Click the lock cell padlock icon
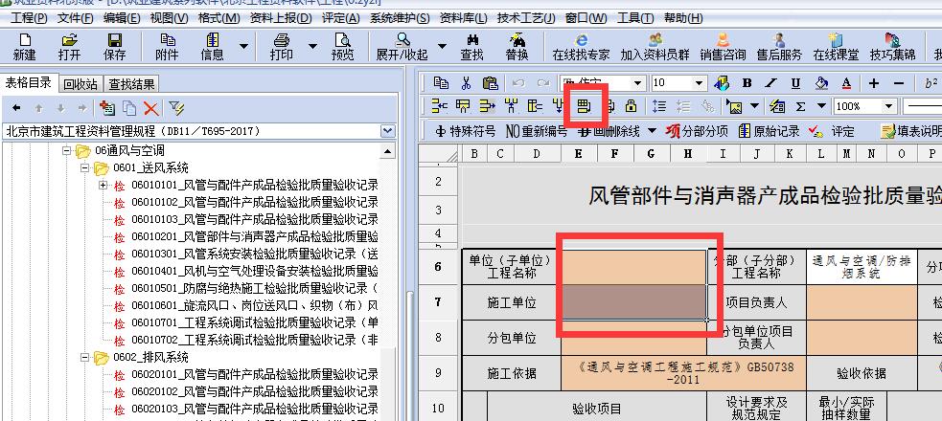The width and height of the screenshot is (942, 421). pos(631,105)
